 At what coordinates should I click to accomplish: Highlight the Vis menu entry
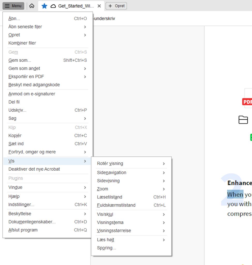pyautogui.click(x=48, y=161)
